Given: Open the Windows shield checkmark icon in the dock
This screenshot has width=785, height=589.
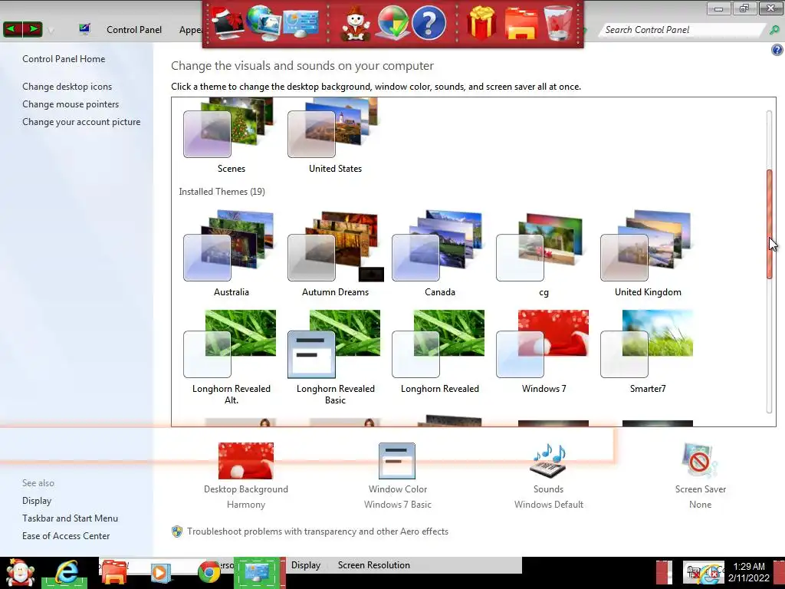Looking at the screenshot, I should (x=392, y=23).
